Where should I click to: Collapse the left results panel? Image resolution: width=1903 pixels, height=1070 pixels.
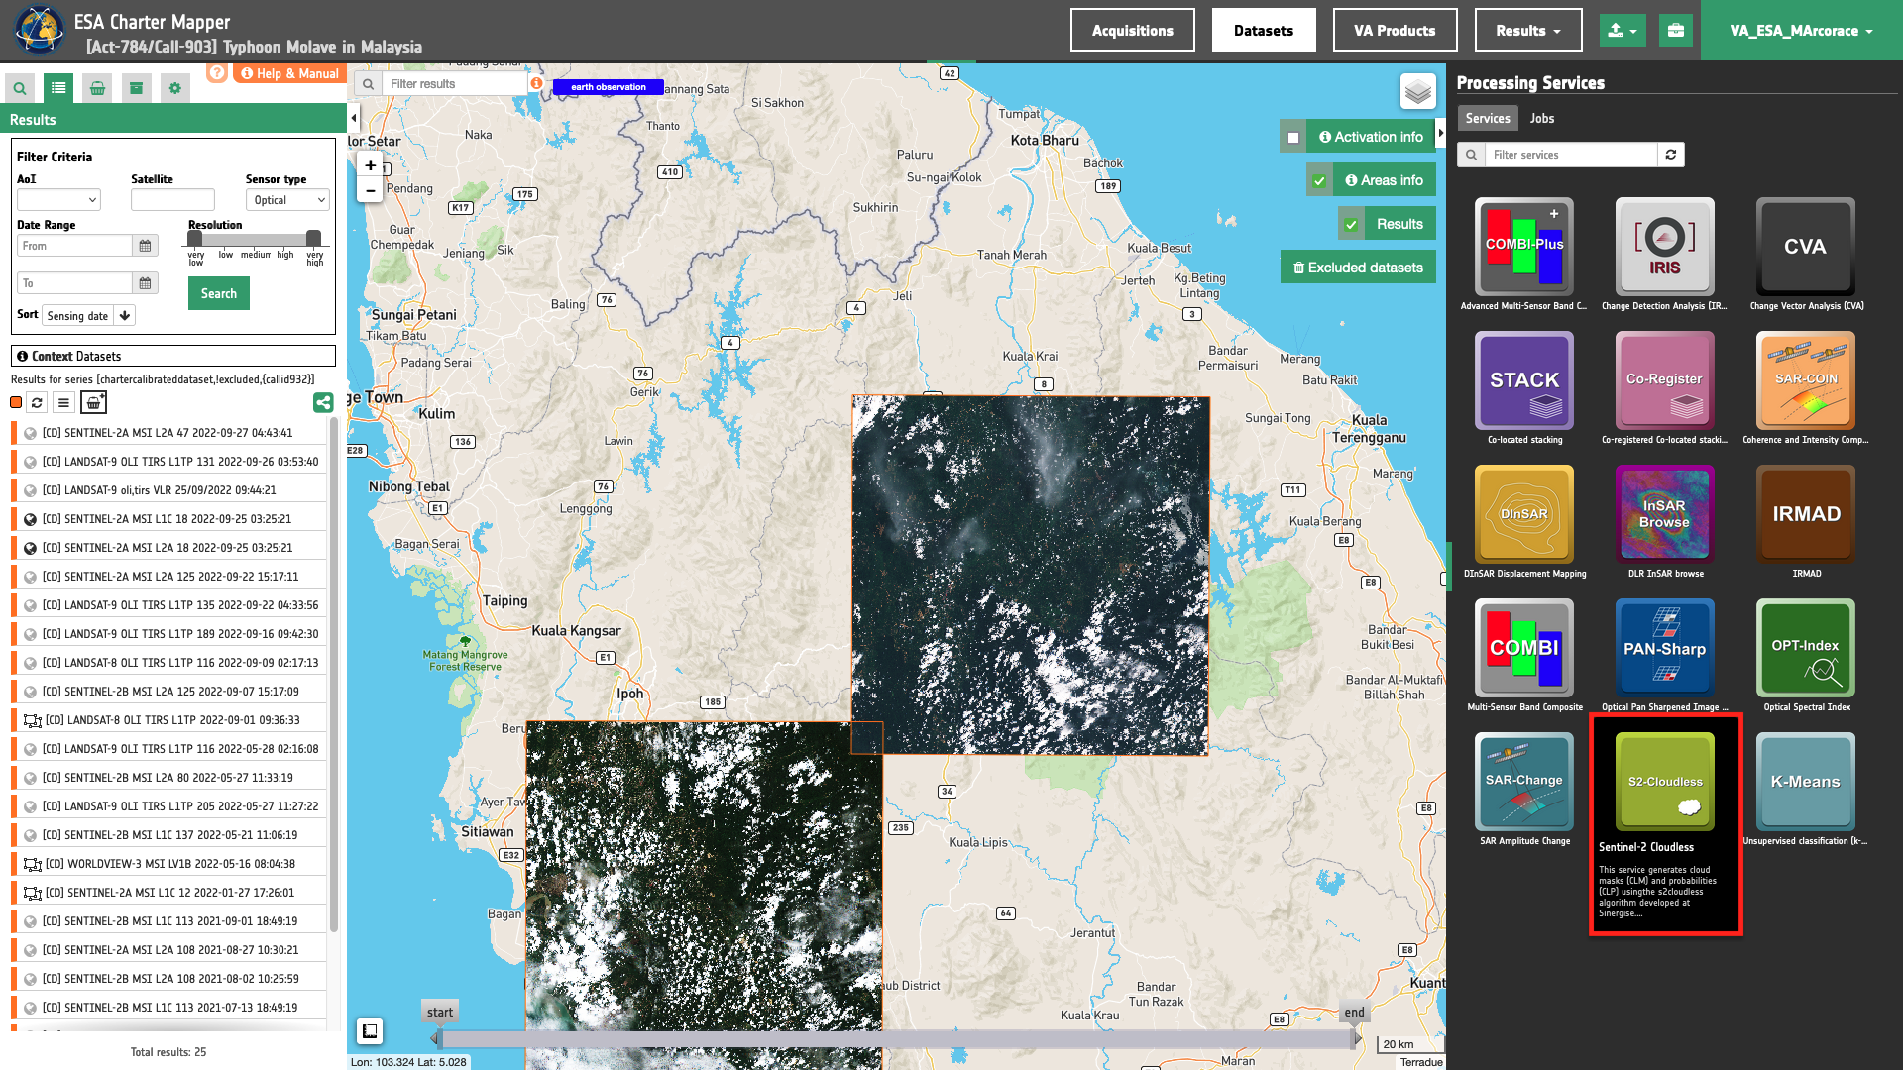354,119
